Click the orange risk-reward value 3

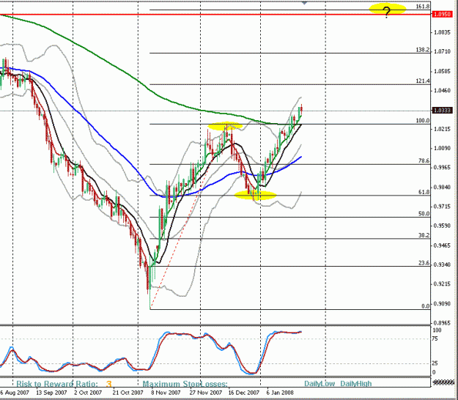(108, 384)
